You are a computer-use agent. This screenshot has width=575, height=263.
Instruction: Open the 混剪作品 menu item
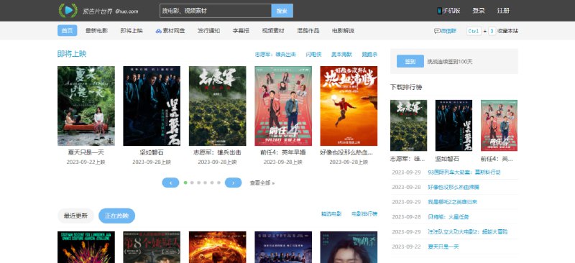[x=308, y=31]
